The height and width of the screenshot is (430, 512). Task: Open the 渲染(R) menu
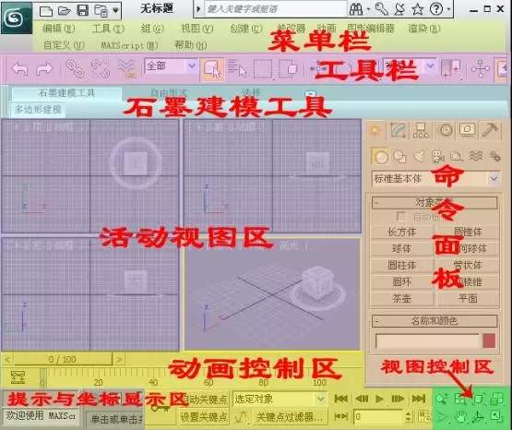[x=424, y=29]
